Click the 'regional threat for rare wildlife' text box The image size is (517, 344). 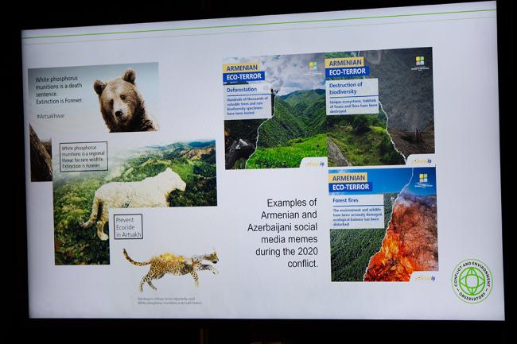(x=84, y=157)
